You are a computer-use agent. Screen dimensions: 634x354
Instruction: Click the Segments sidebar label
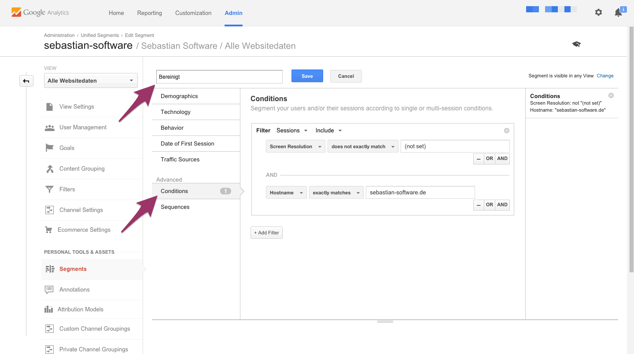[x=73, y=269]
